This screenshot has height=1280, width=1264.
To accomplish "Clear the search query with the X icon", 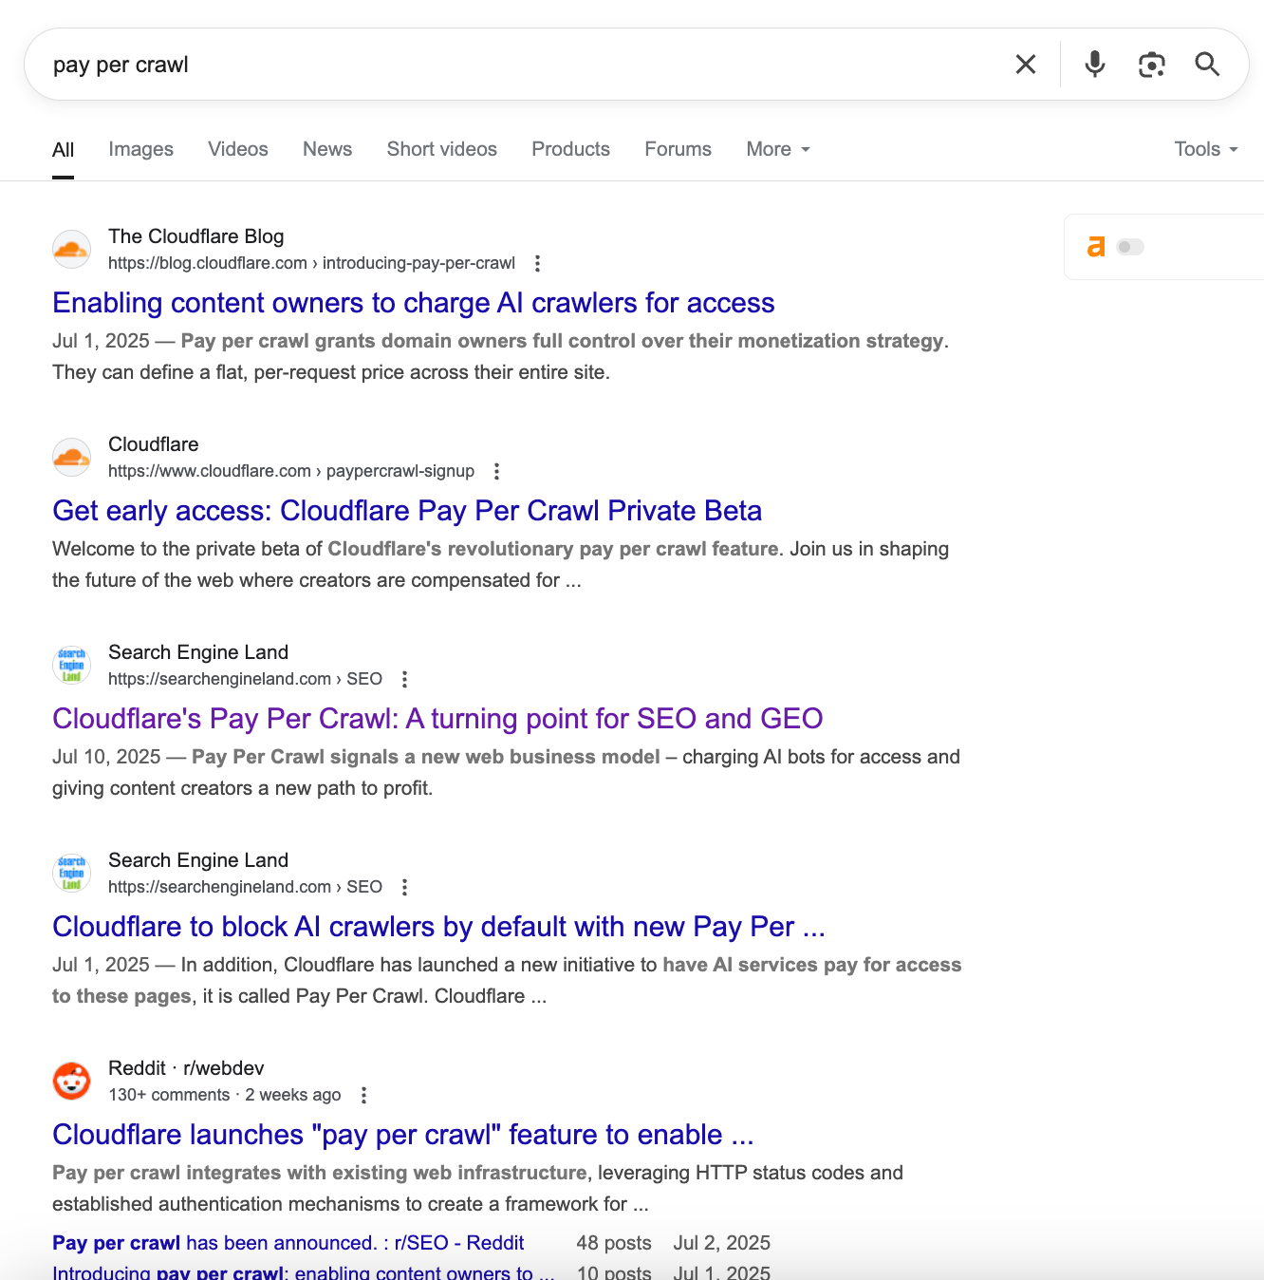I will click(x=1026, y=64).
